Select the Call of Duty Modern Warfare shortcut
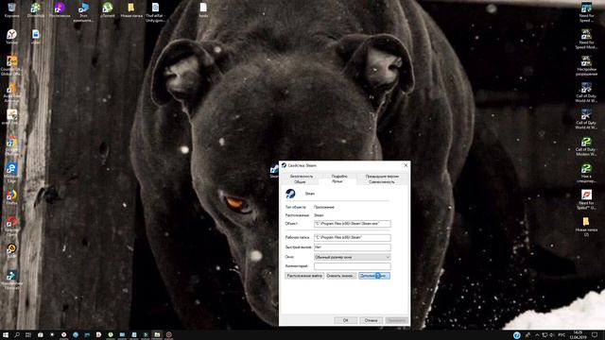Screen dimensions: 605x340 (586, 146)
